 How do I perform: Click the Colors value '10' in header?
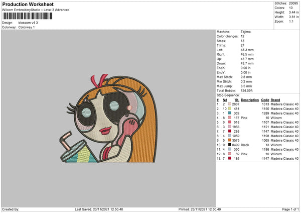290,8
